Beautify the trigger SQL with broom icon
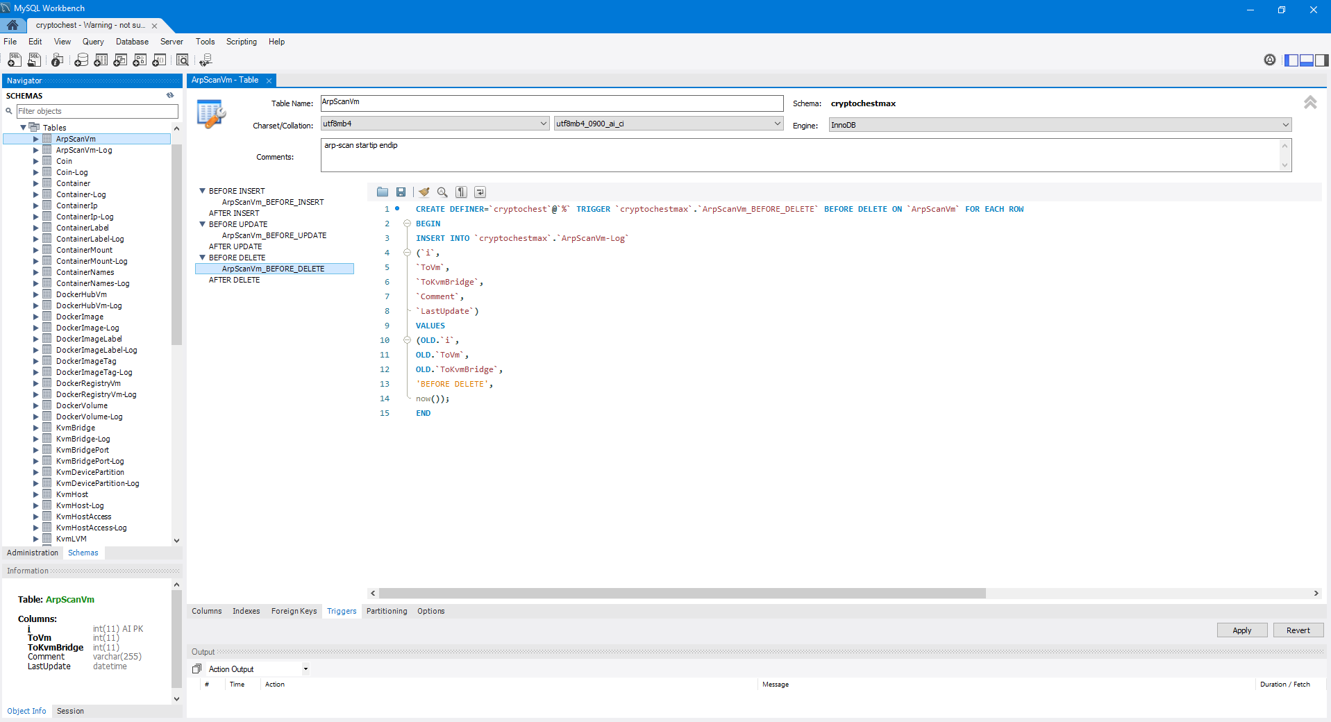This screenshot has height=722, width=1331. tap(424, 192)
